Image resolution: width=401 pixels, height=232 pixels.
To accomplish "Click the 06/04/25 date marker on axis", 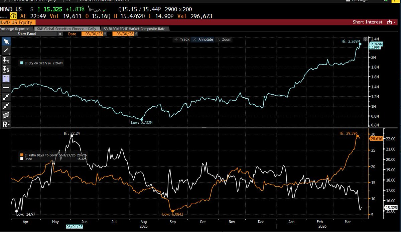I will coord(75,226).
